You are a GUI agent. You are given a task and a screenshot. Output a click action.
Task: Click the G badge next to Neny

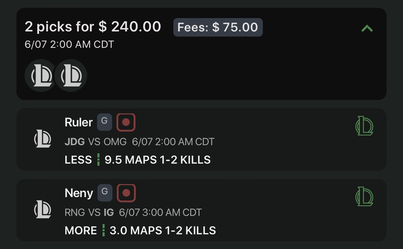[105, 193]
